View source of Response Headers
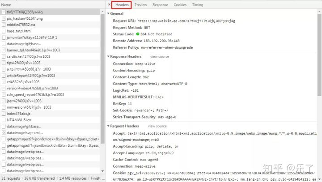This screenshot has height=182, width=322. [160, 56]
